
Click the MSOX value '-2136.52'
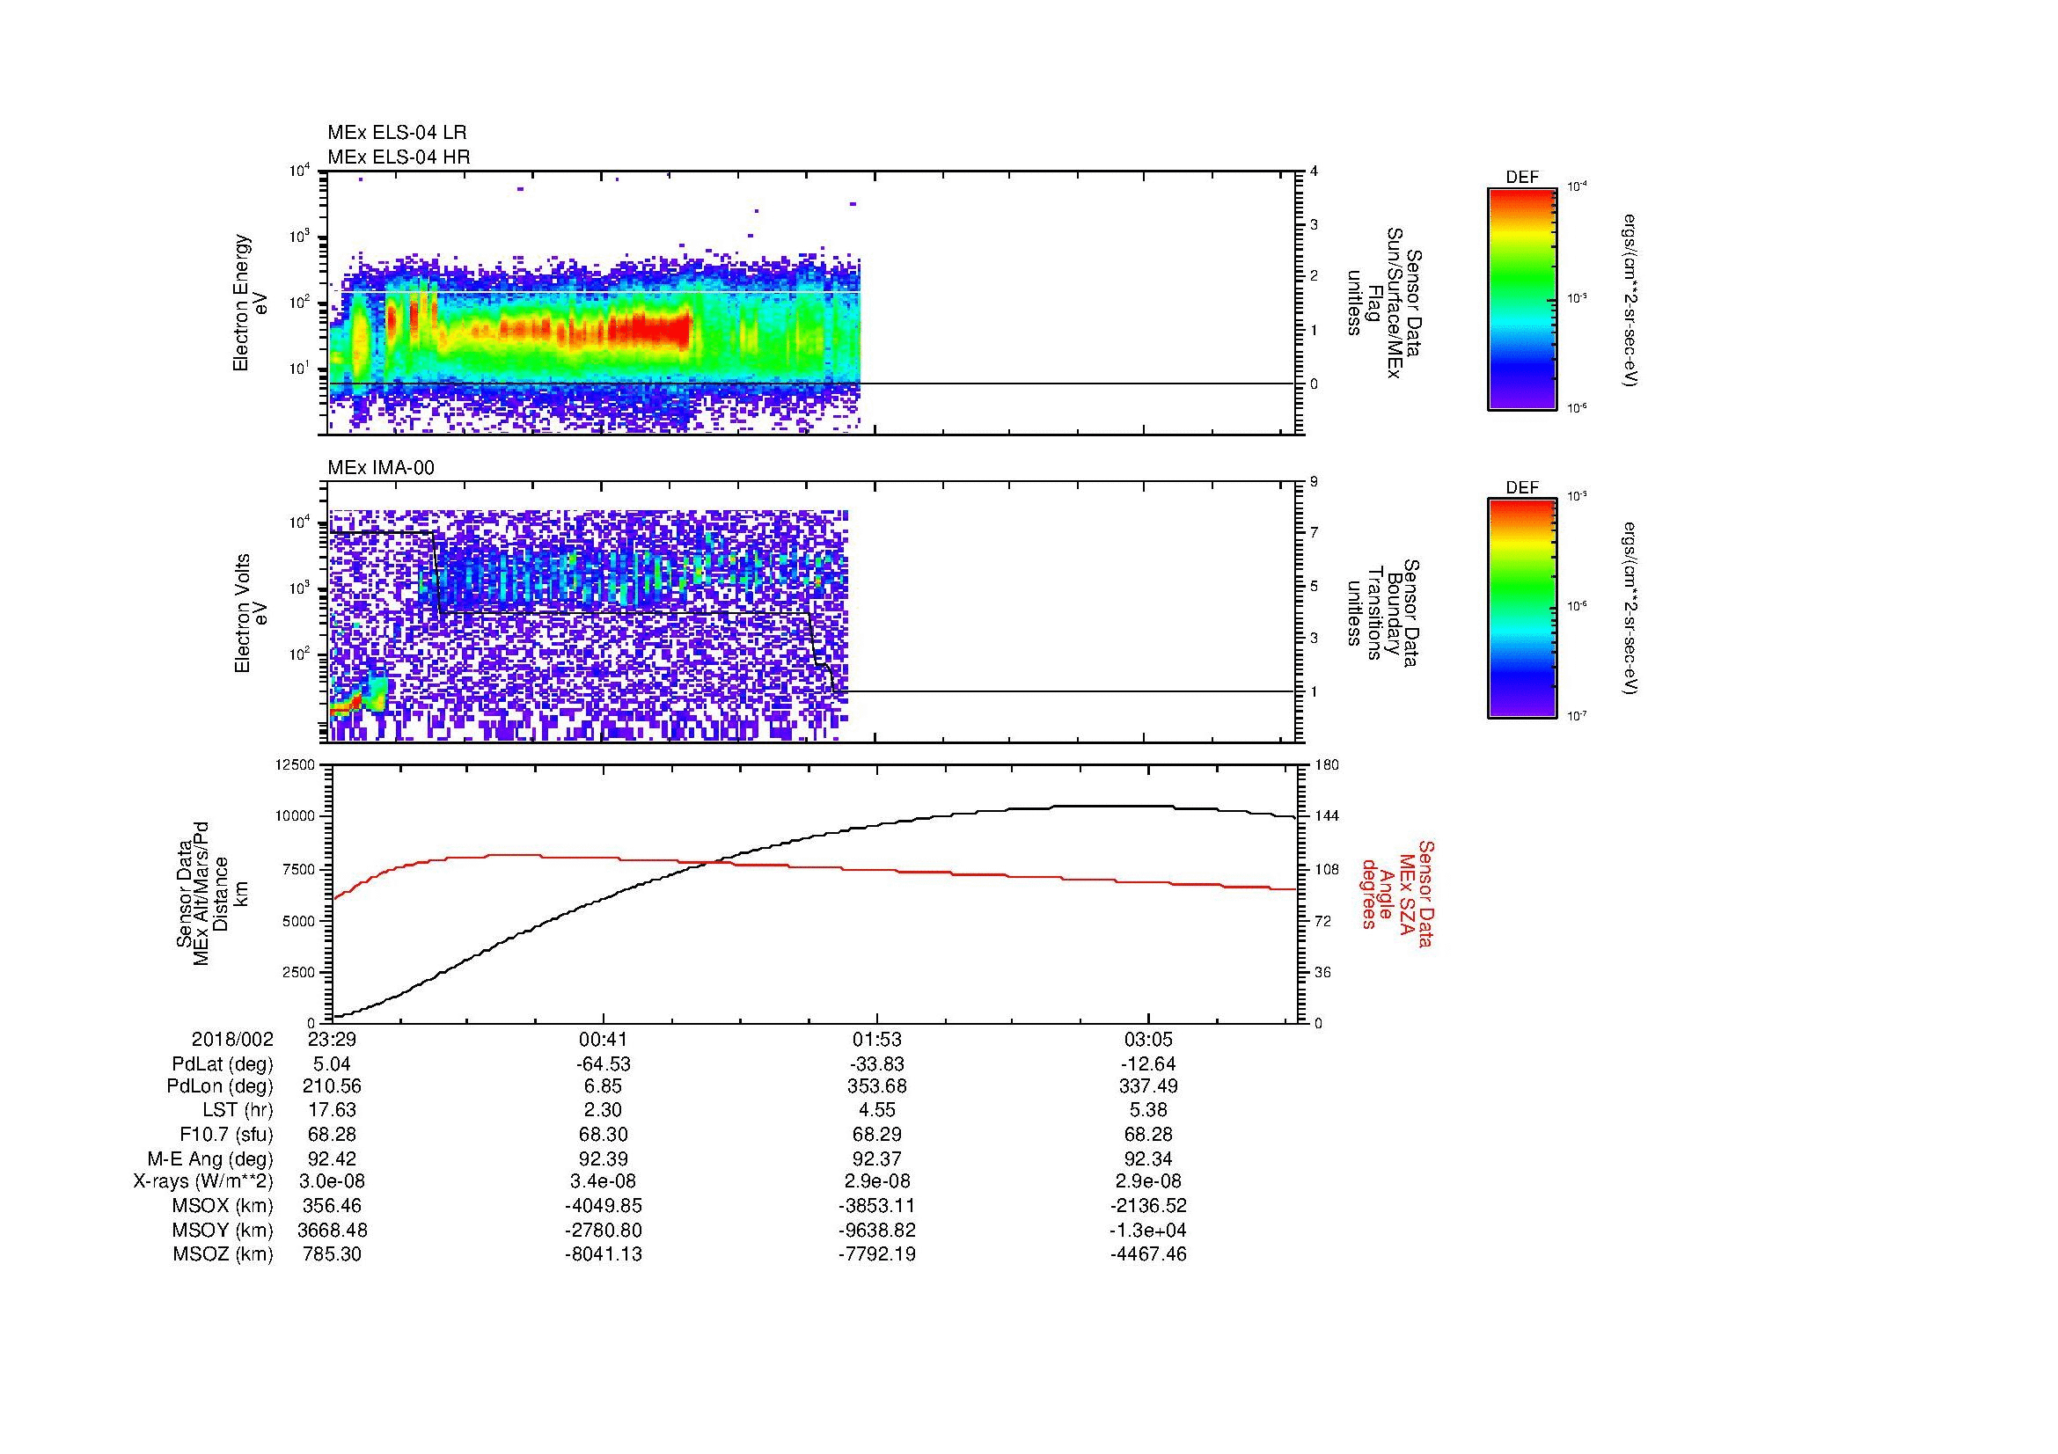coord(1148,1207)
